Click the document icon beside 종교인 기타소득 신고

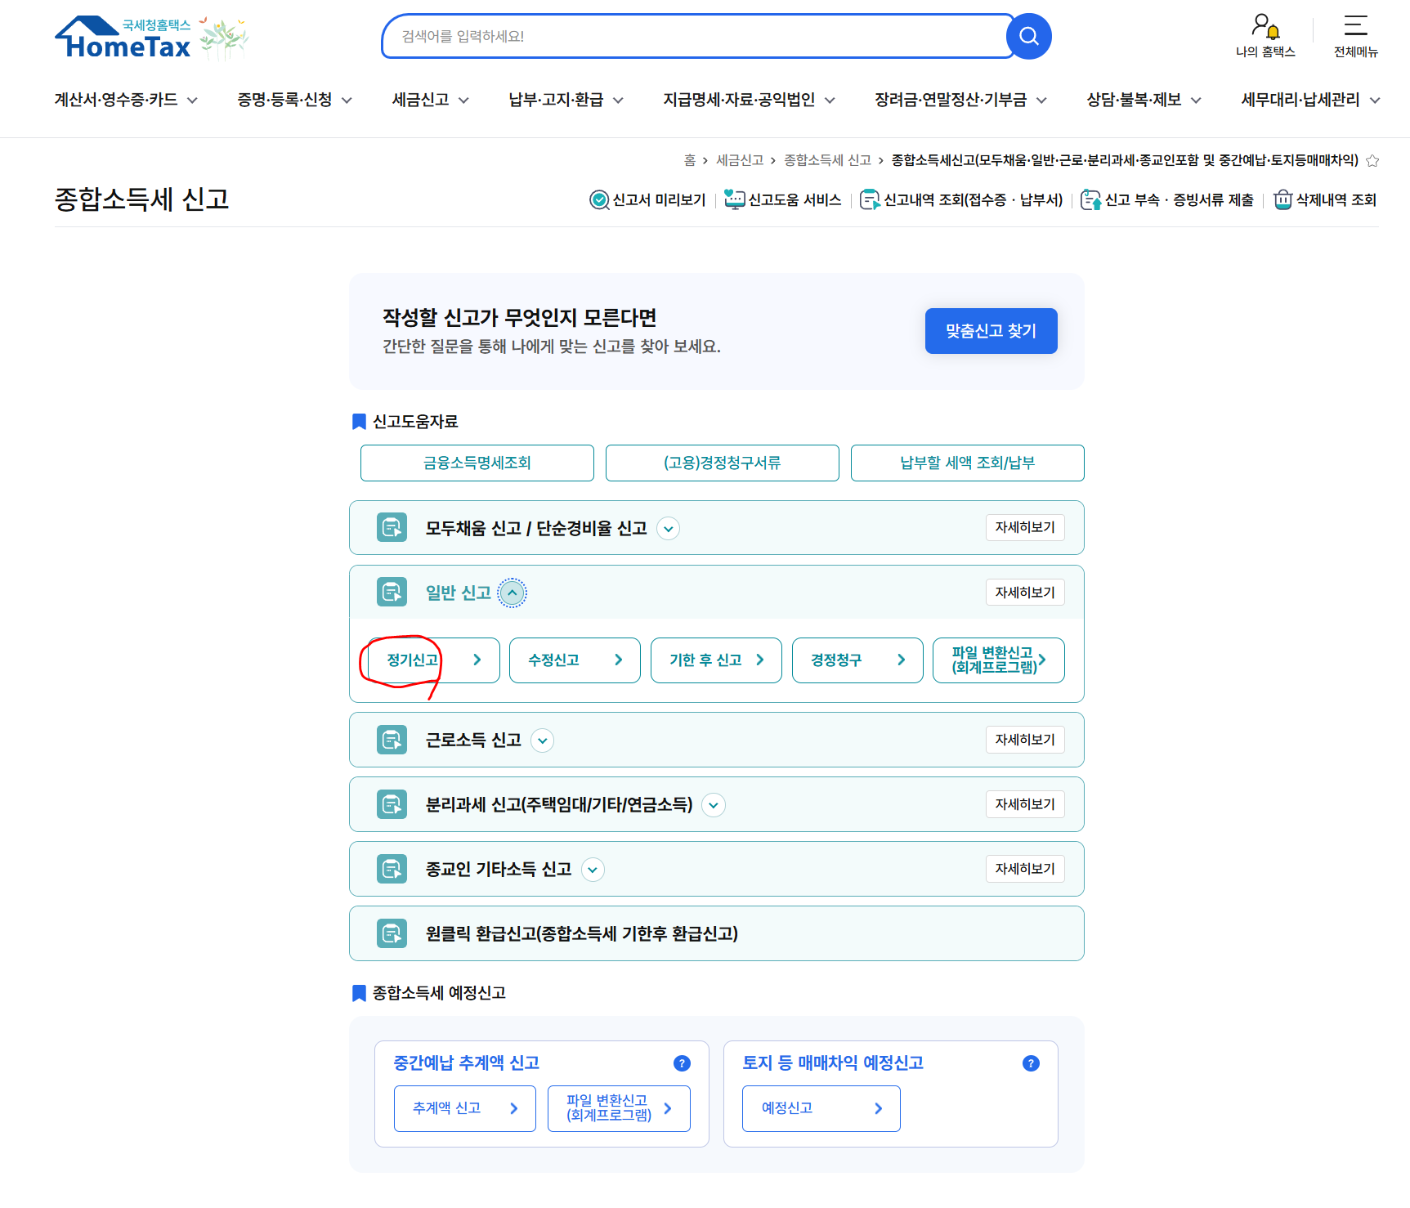(392, 869)
